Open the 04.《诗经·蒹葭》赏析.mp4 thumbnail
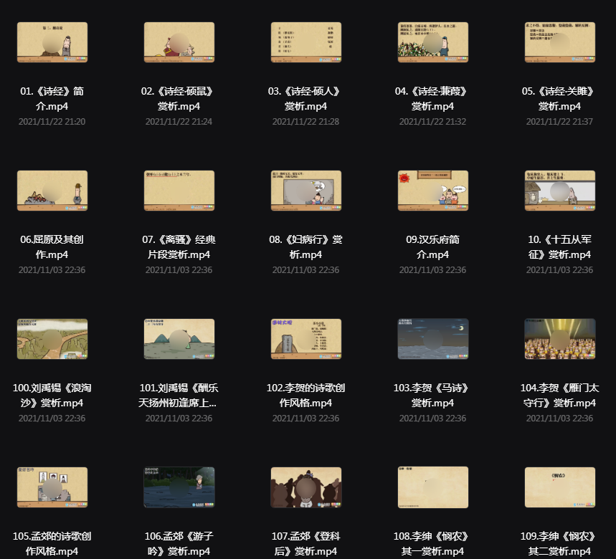The image size is (616, 559). pyautogui.click(x=433, y=42)
